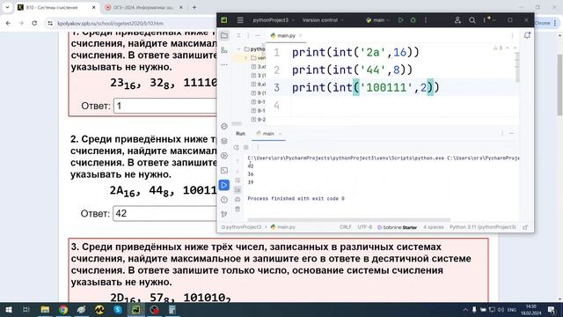Clear console output with trash icon

click(x=238, y=209)
